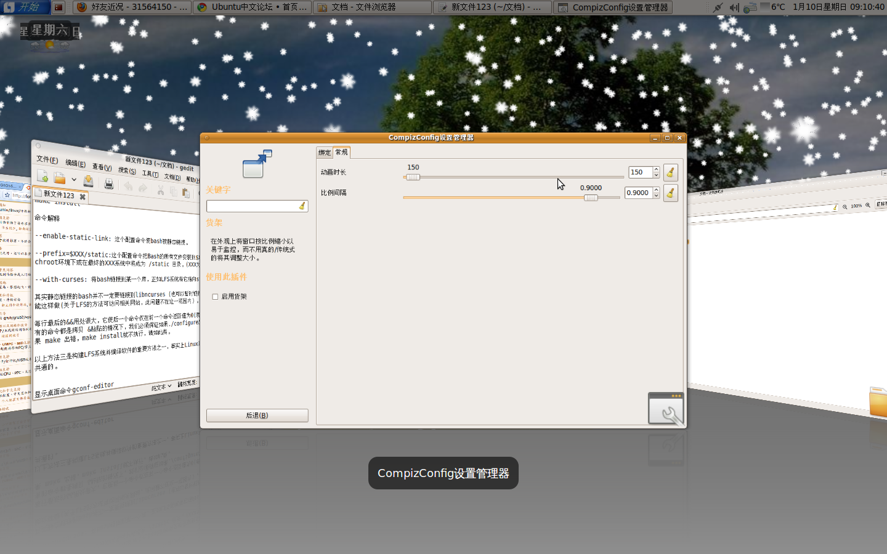Open the 文件(F) menu in gedit
This screenshot has height=554, width=887.
click(x=47, y=159)
